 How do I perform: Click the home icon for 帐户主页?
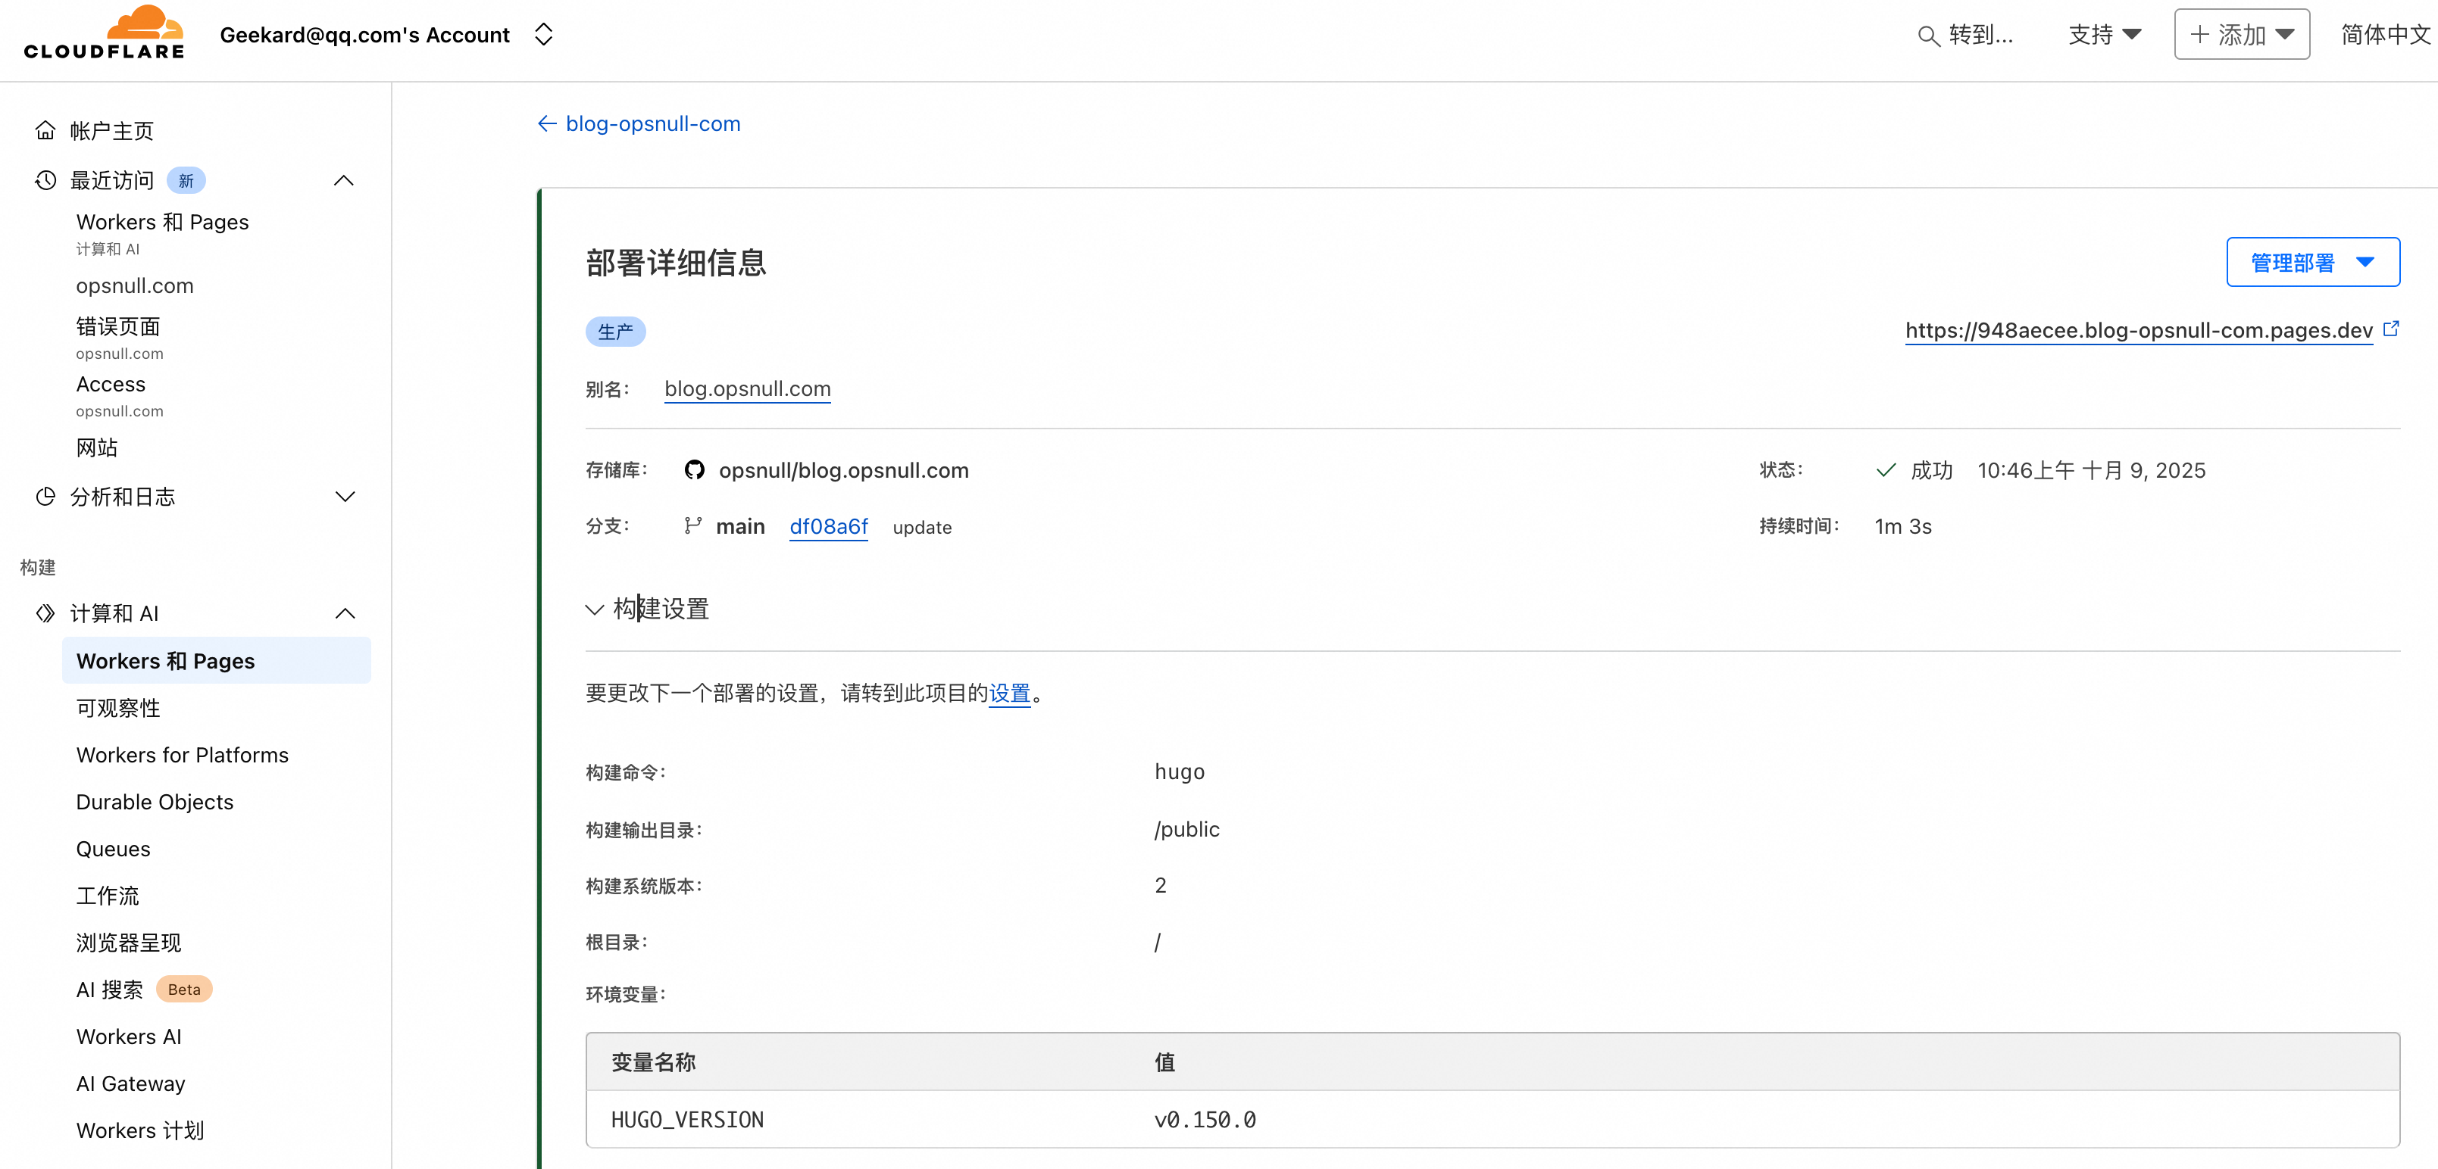point(45,130)
